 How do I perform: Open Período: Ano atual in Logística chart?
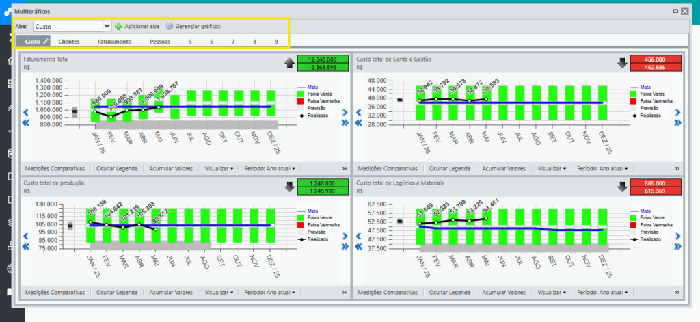coord(602,293)
